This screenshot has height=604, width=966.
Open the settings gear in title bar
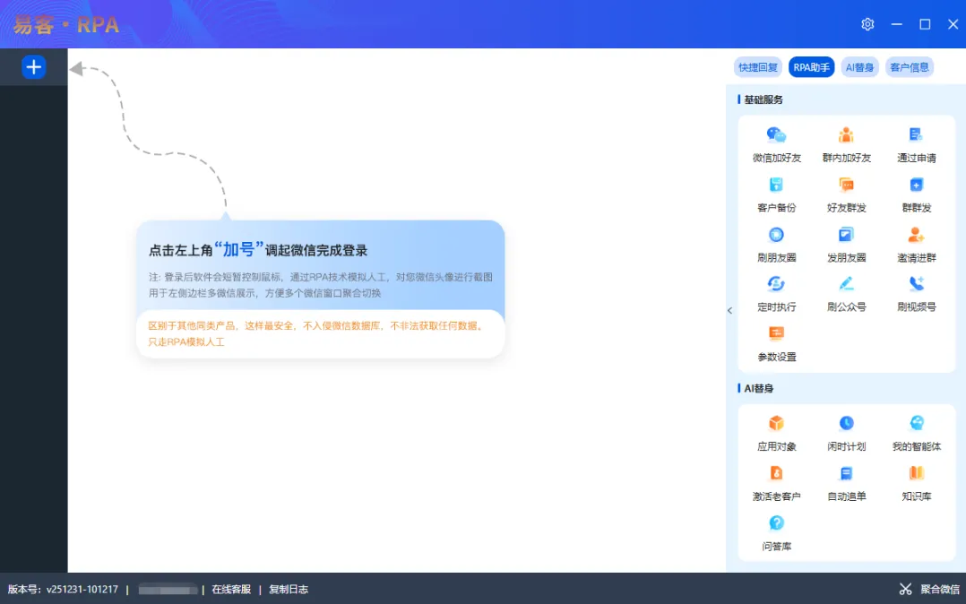click(867, 24)
